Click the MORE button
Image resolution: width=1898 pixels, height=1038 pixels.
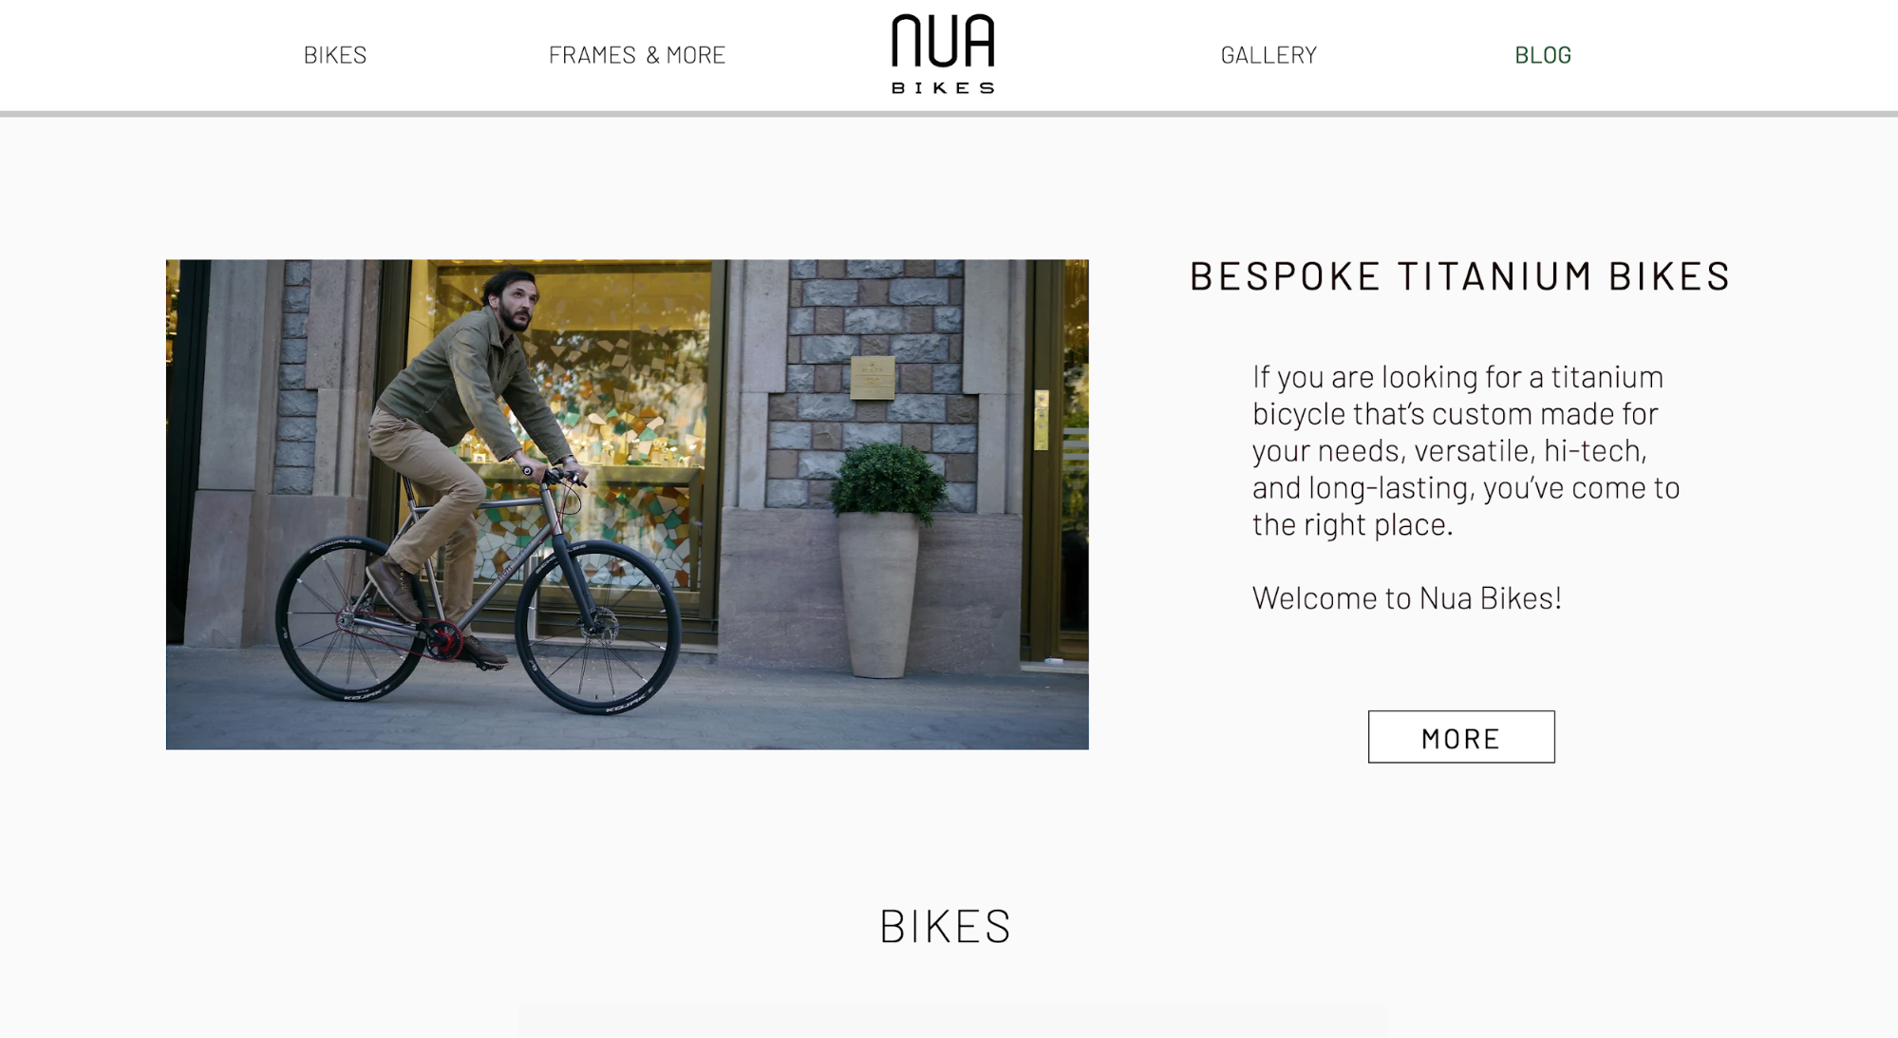(x=1461, y=737)
